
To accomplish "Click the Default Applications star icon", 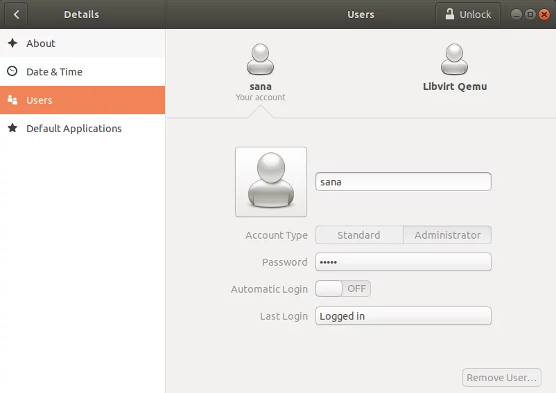I will click(x=12, y=129).
